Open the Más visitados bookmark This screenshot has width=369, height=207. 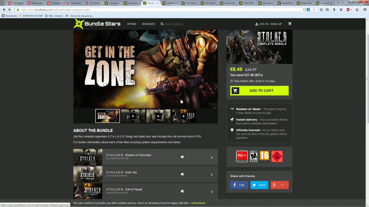[54, 16]
